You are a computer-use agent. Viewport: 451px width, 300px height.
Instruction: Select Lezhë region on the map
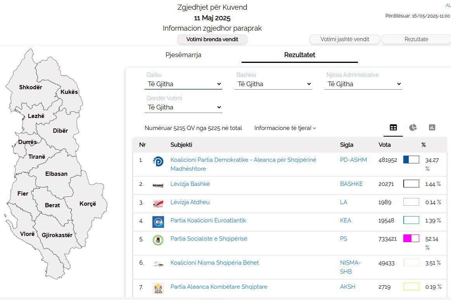click(x=36, y=116)
